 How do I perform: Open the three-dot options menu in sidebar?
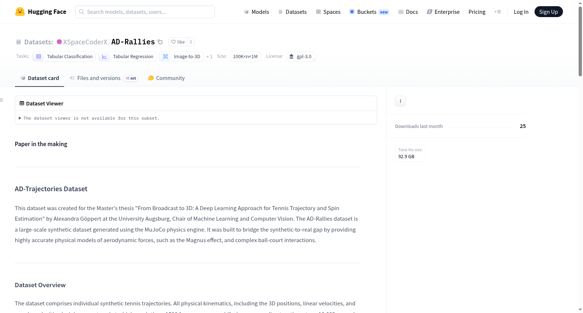(400, 101)
